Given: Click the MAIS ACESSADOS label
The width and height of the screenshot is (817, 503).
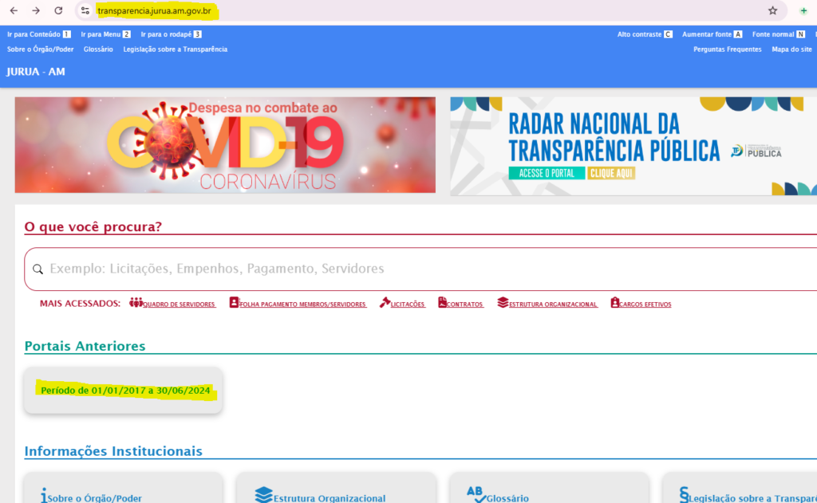Looking at the screenshot, I should coord(80,304).
